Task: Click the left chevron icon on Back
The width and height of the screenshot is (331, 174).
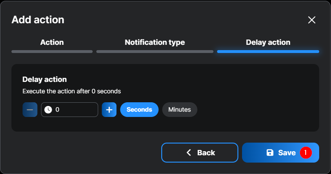Action: pyautogui.click(x=189, y=153)
